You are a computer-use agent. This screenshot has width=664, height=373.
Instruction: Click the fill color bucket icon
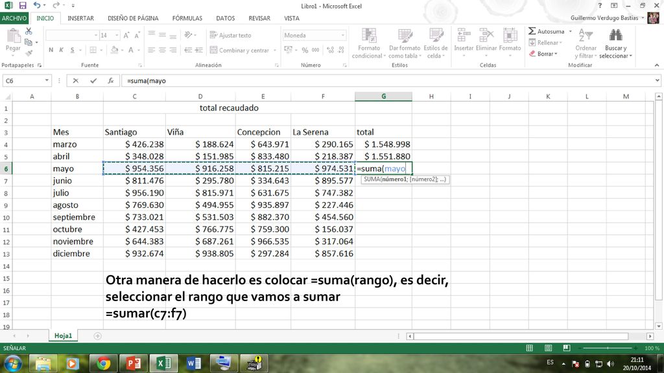(x=114, y=50)
